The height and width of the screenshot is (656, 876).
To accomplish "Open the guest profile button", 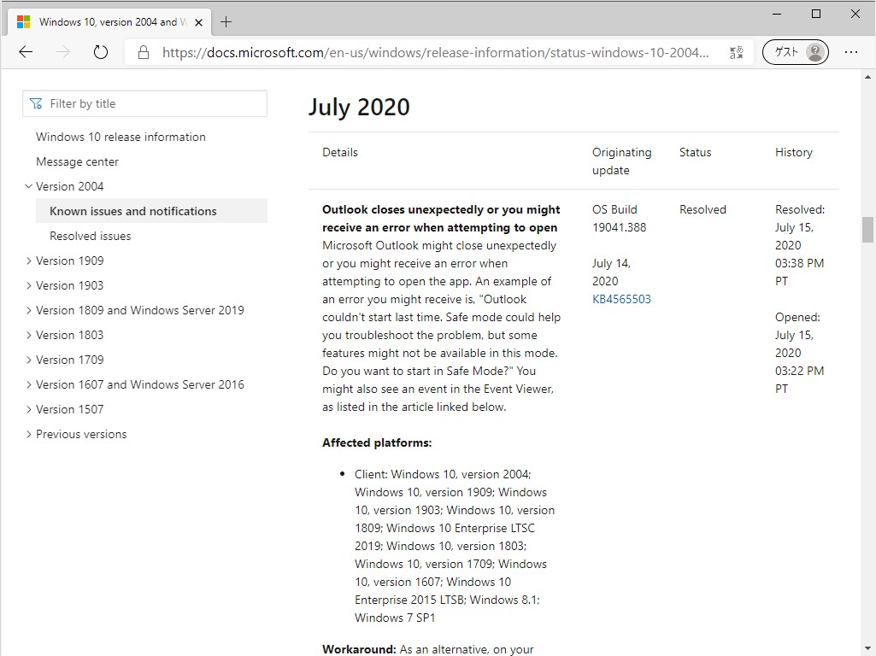I will tap(795, 52).
